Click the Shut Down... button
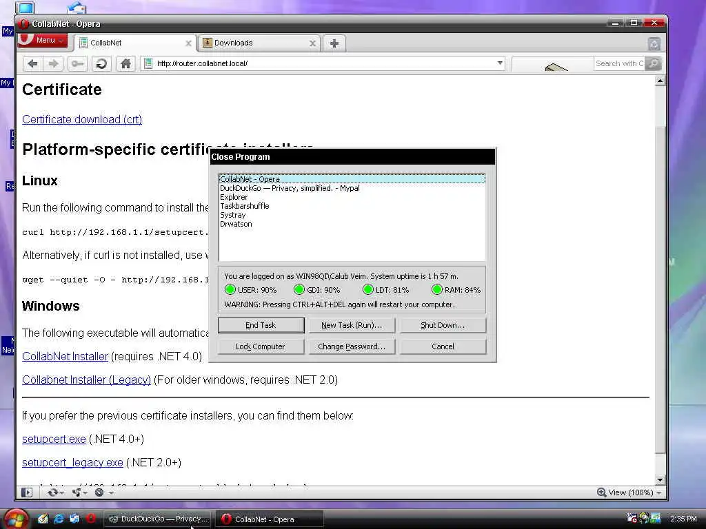Screen dimensions: 706x529 [x=443, y=325]
